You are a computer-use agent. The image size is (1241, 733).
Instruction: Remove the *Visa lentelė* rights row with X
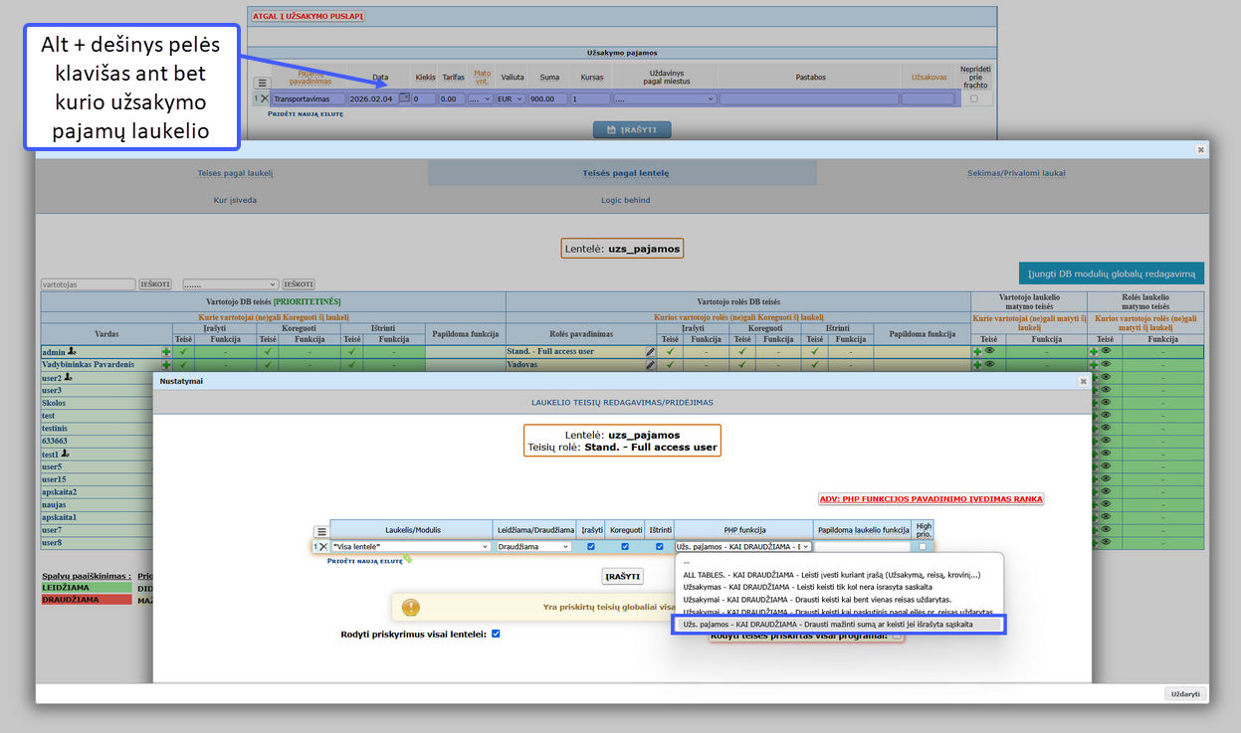(x=323, y=547)
